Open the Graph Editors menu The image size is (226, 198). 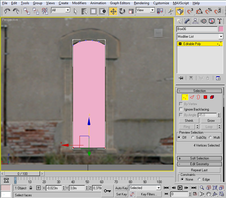[120, 3]
